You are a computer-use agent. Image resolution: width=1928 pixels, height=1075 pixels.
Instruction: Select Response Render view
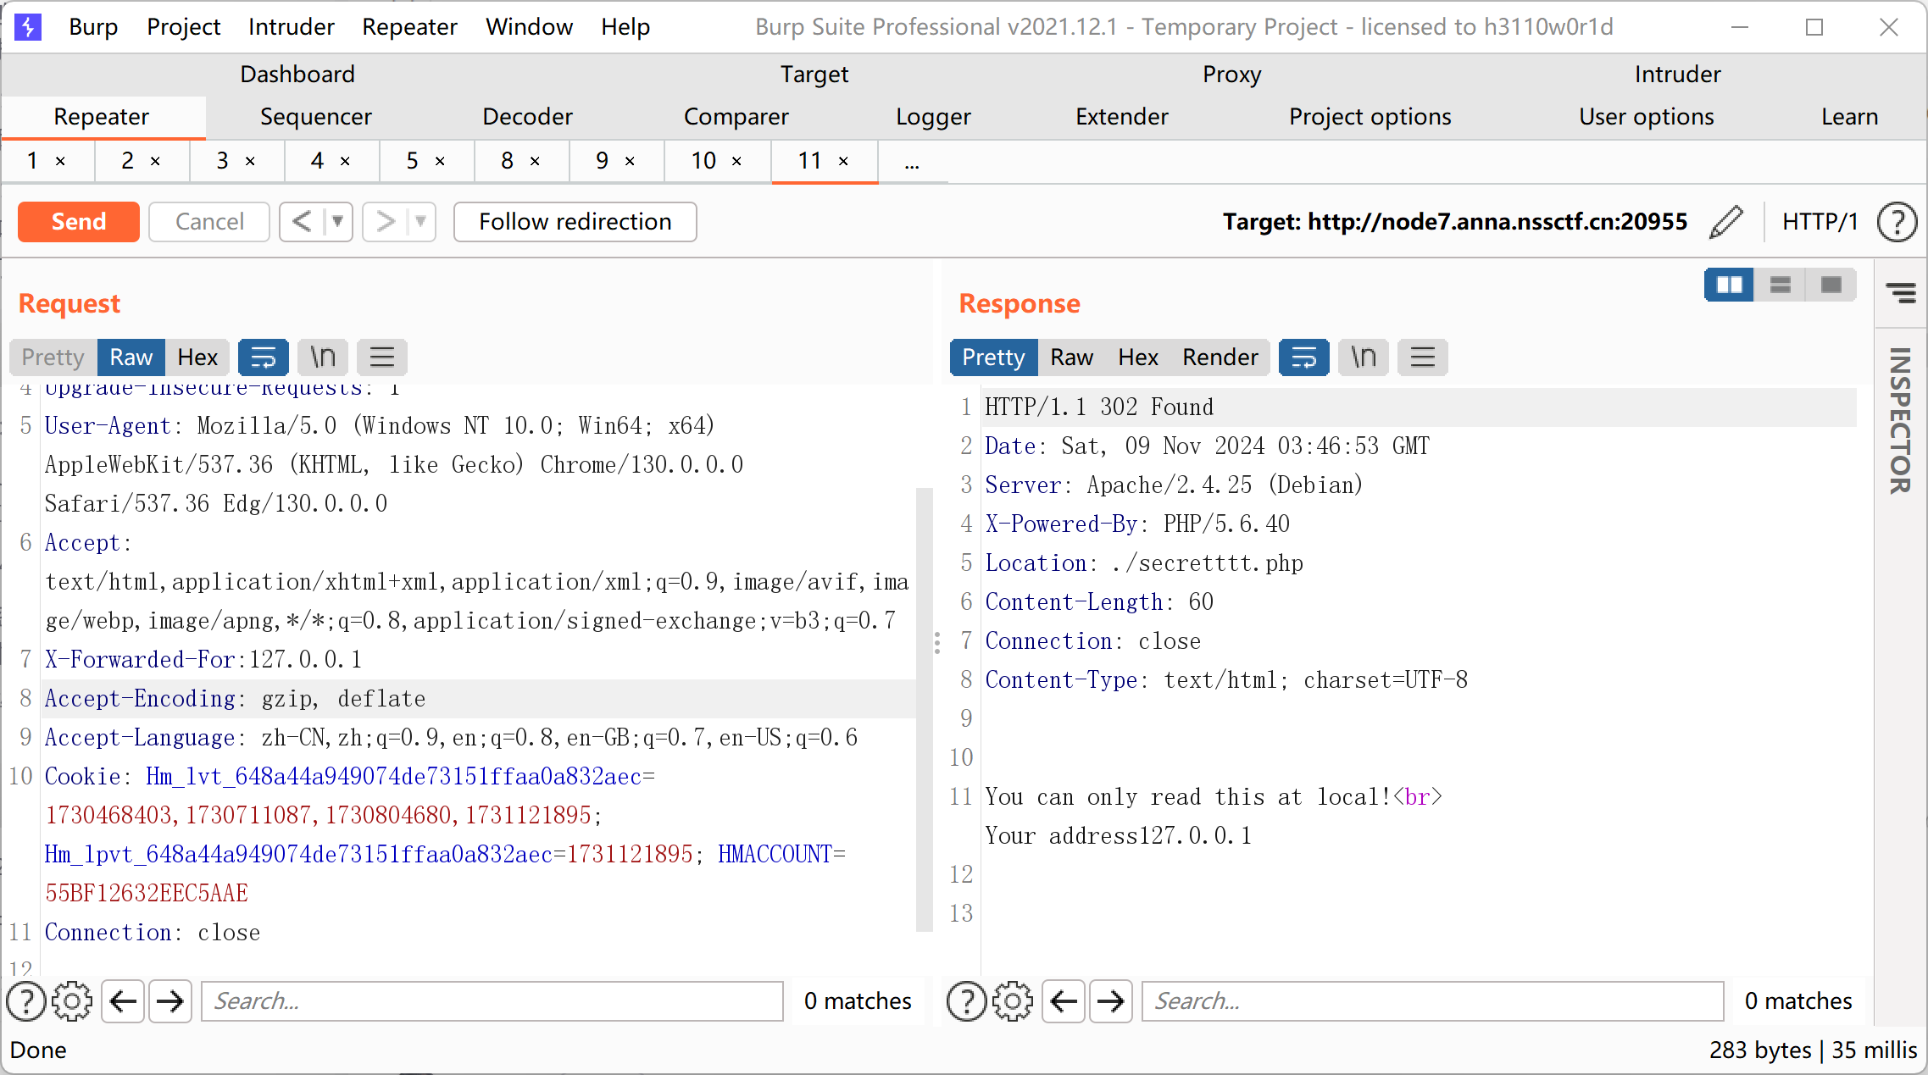click(x=1220, y=357)
